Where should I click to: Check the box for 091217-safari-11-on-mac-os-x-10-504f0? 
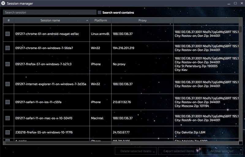tap(8, 118)
